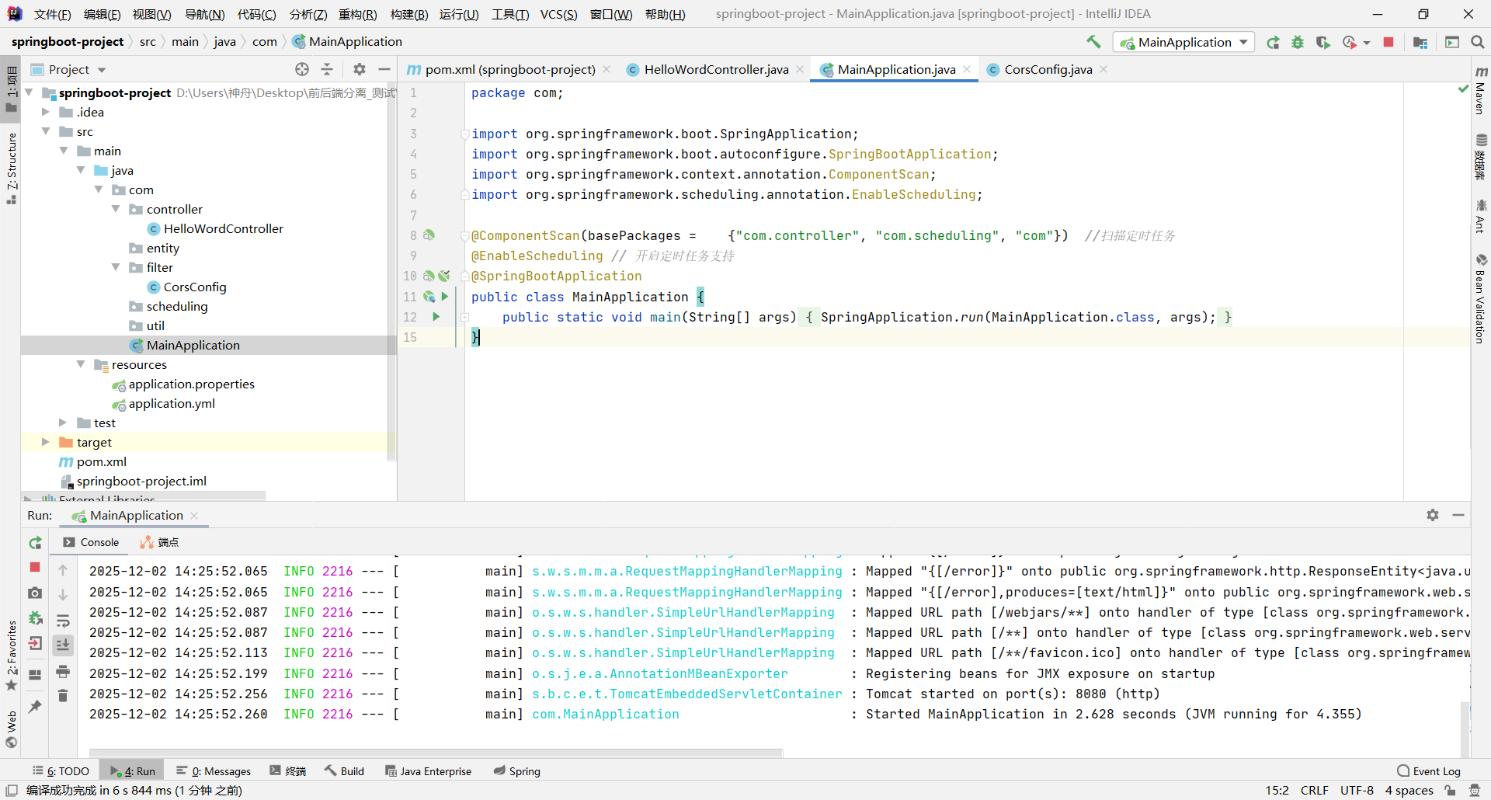1491x800 pixels.
Task: Open the 文件(F) menu
Action: pos(53,14)
